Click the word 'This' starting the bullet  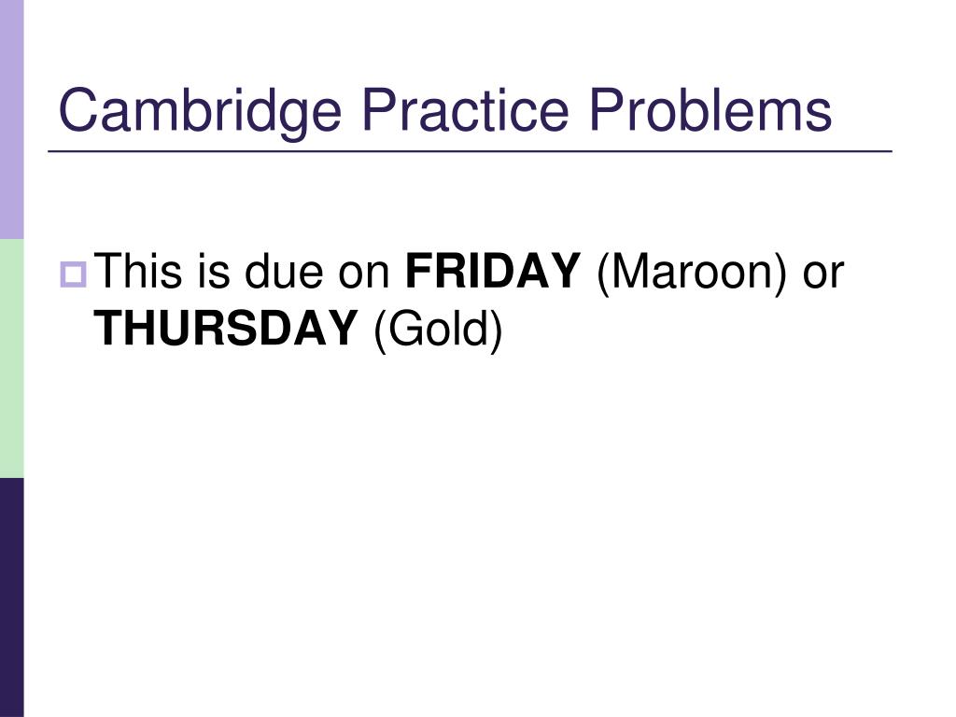pyautogui.click(x=138, y=270)
